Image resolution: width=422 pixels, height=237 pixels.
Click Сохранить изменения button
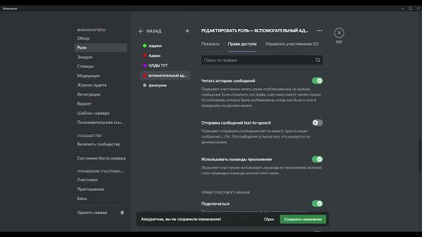[x=303, y=219]
